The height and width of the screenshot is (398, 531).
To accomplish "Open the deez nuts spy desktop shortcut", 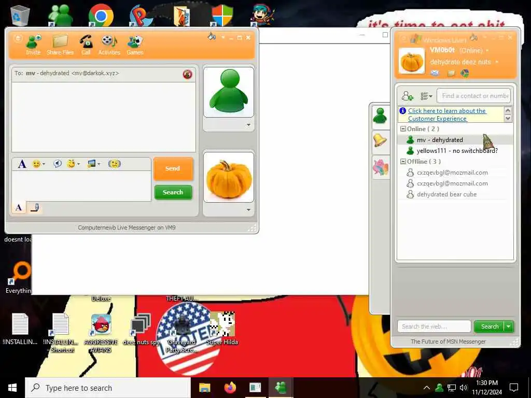I will click(x=141, y=329).
